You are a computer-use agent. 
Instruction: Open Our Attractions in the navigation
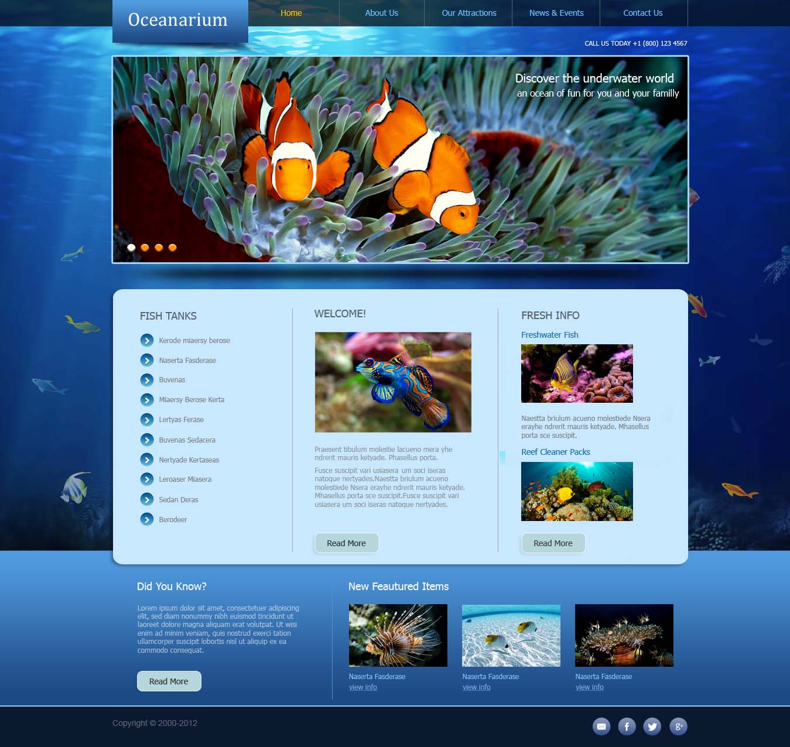(469, 13)
